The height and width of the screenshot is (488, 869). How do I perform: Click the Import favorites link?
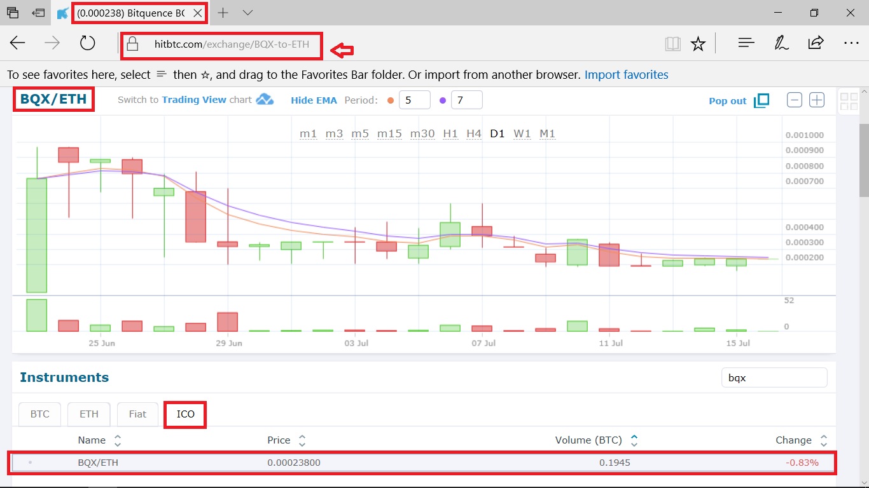click(x=627, y=75)
